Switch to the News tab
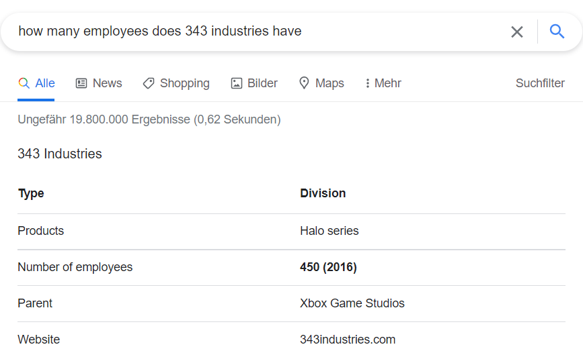This screenshot has height=357, width=583. click(x=99, y=83)
